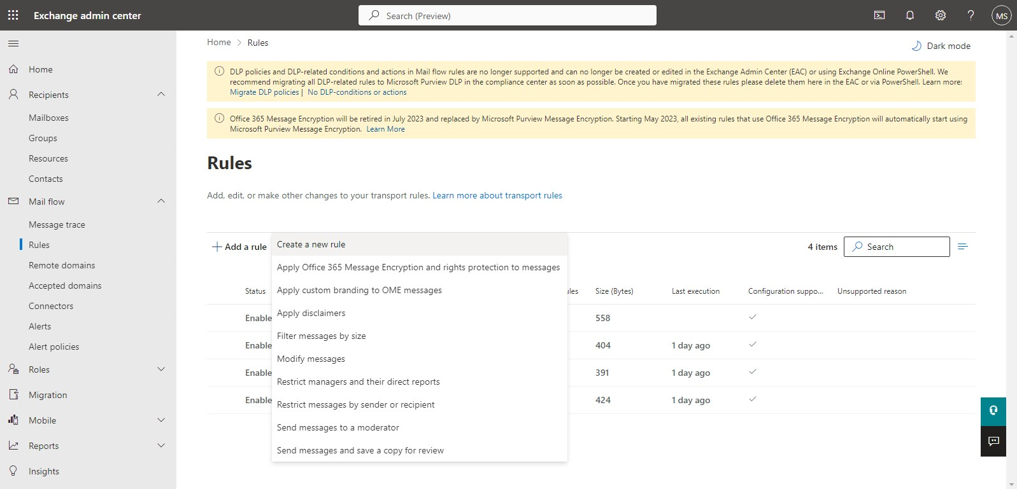This screenshot has width=1017, height=489.
Task: Click the Home house icon in sidebar
Action: (x=13, y=69)
